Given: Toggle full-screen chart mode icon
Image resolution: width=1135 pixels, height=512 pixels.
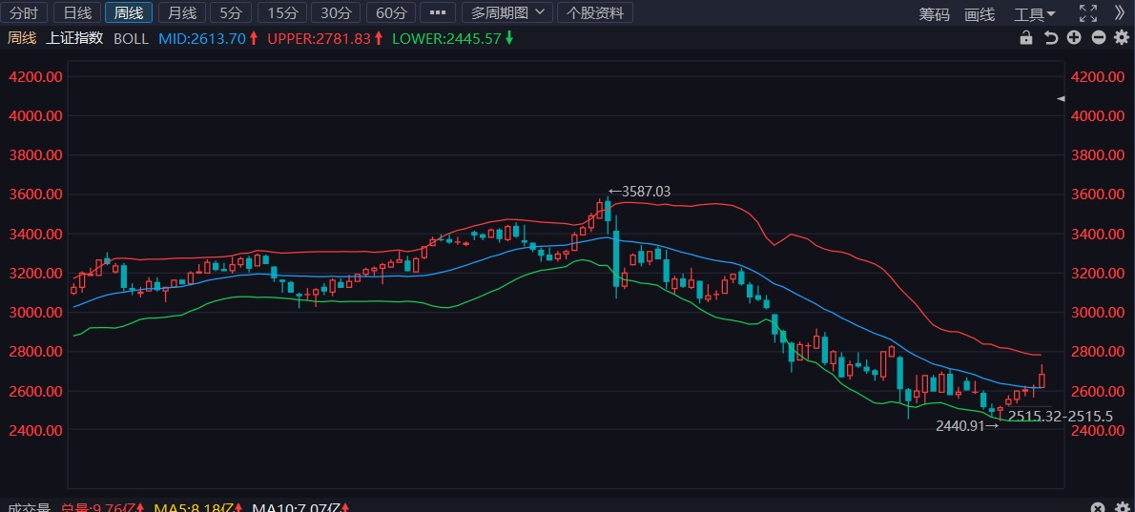Looking at the screenshot, I should coord(1088,13).
